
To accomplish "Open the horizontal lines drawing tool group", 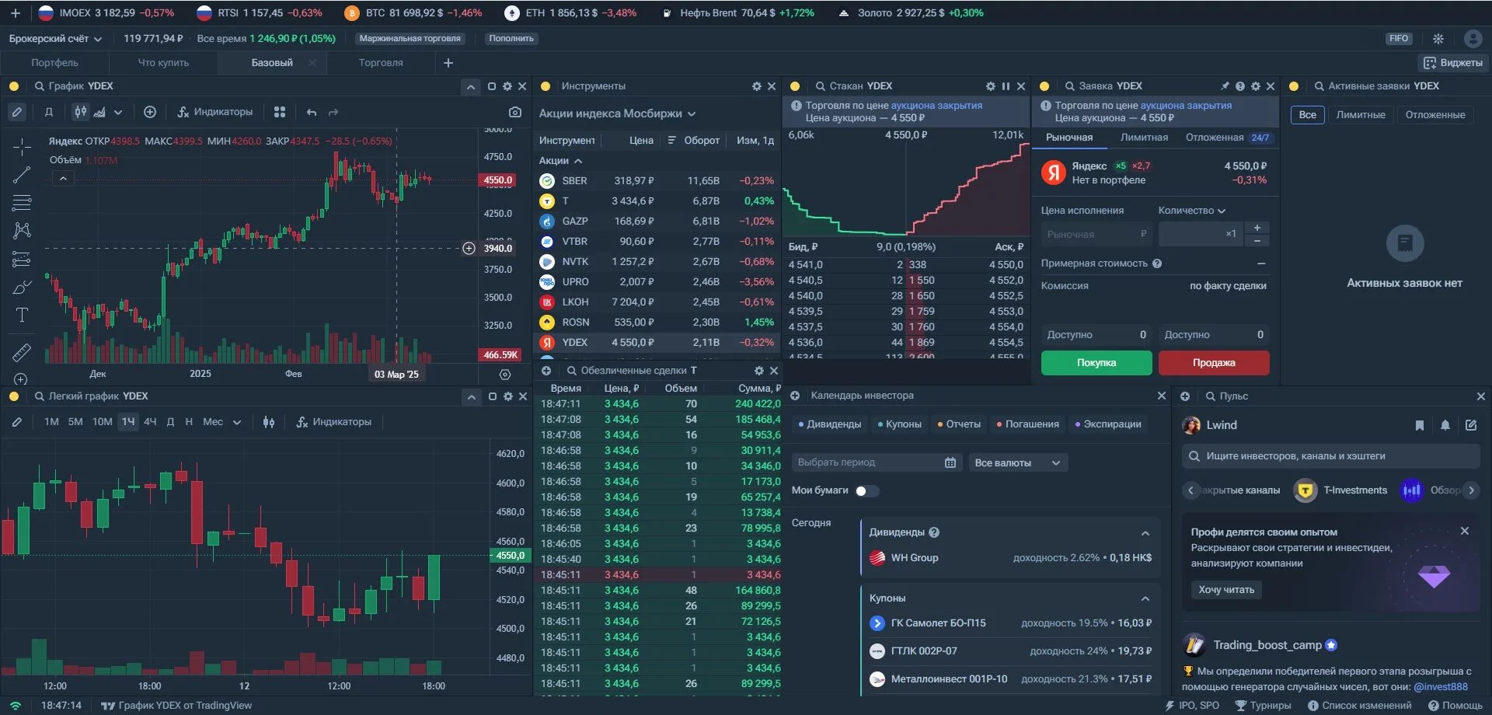I will click(x=22, y=203).
